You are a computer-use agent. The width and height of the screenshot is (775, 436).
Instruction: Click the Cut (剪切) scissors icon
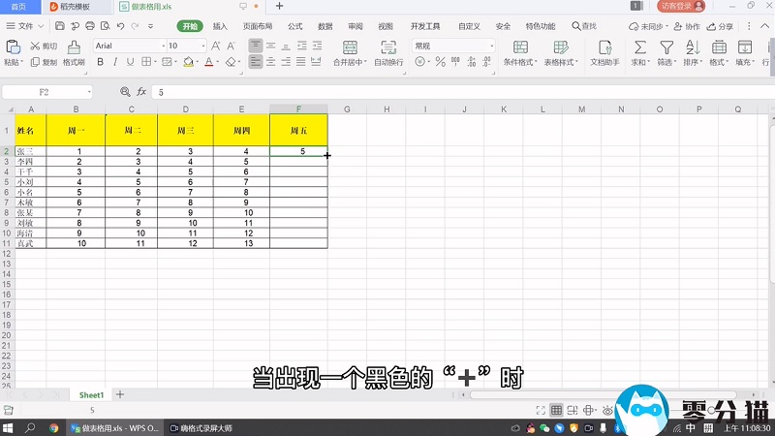coord(36,47)
